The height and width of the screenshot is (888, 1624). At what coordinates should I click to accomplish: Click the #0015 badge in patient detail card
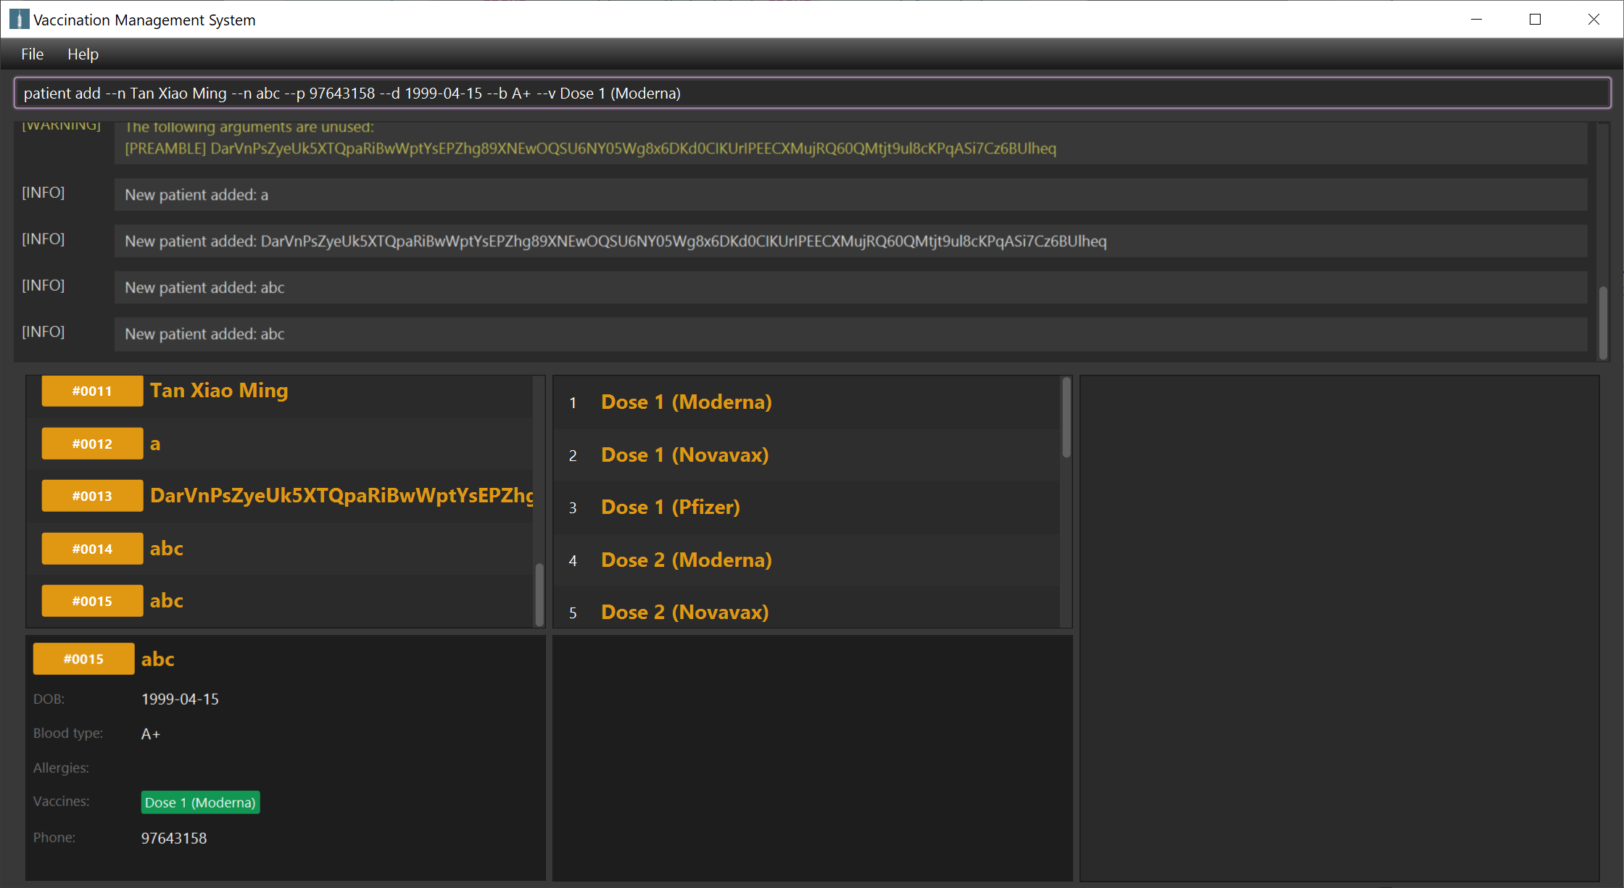pos(83,659)
